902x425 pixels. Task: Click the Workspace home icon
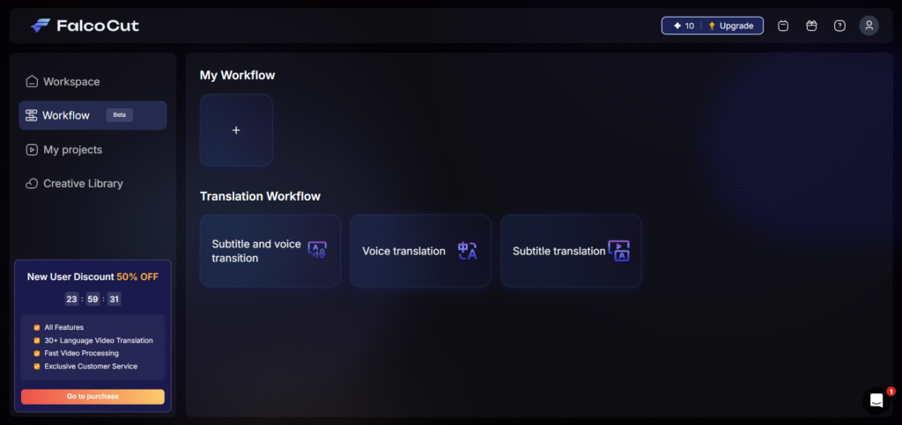coord(32,82)
